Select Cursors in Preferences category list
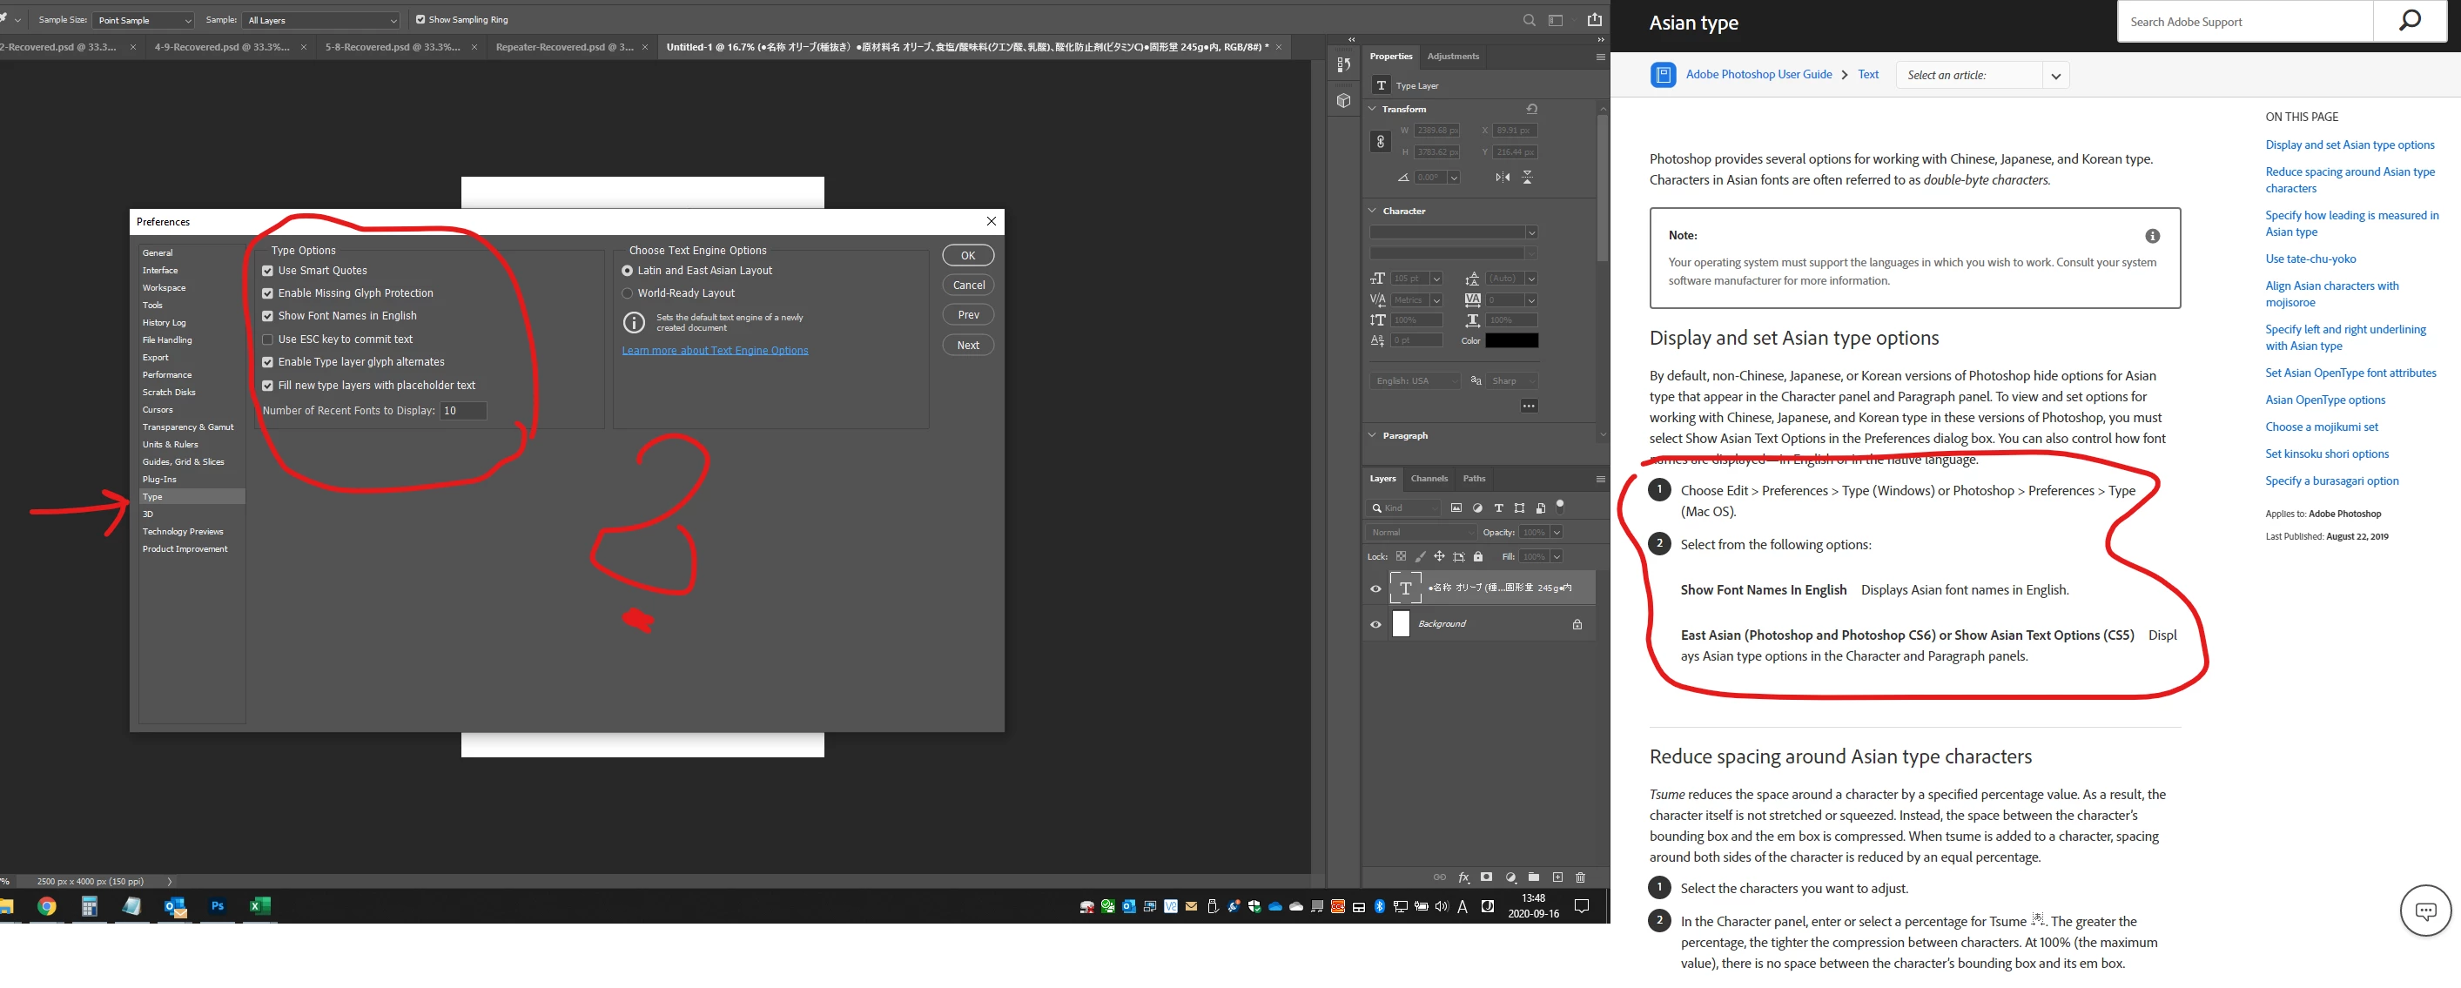The height and width of the screenshot is (988, 2461). 158,410
